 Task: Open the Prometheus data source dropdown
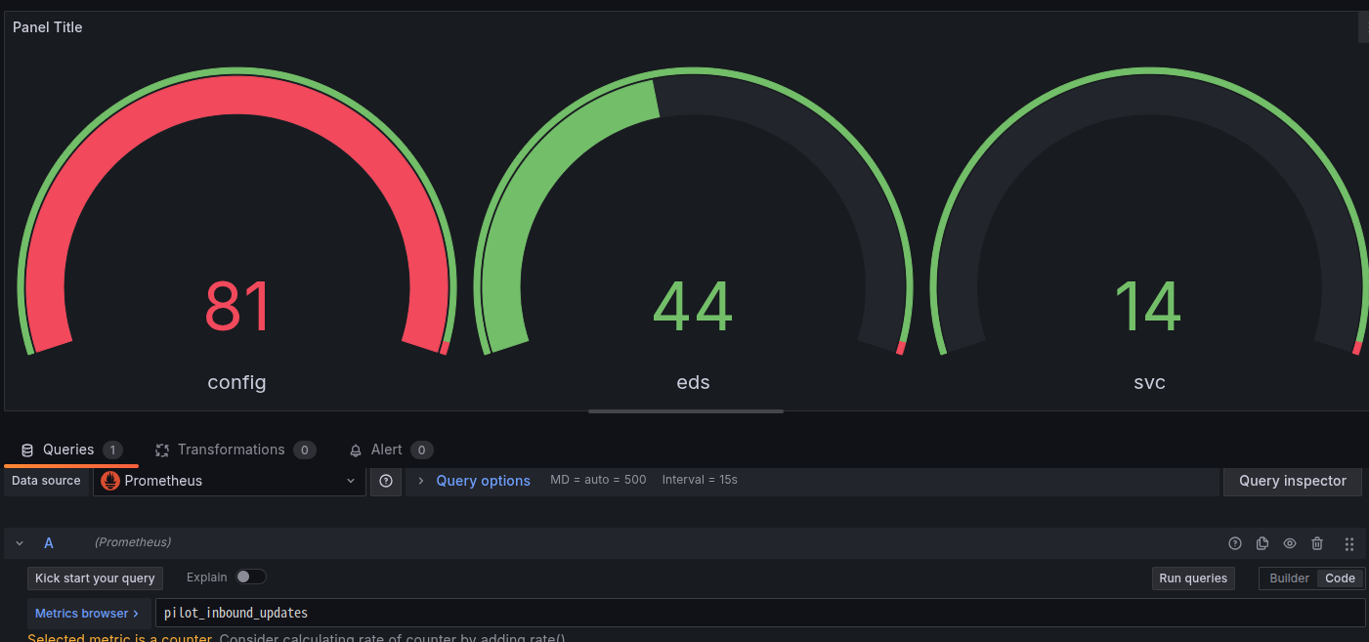230,481
